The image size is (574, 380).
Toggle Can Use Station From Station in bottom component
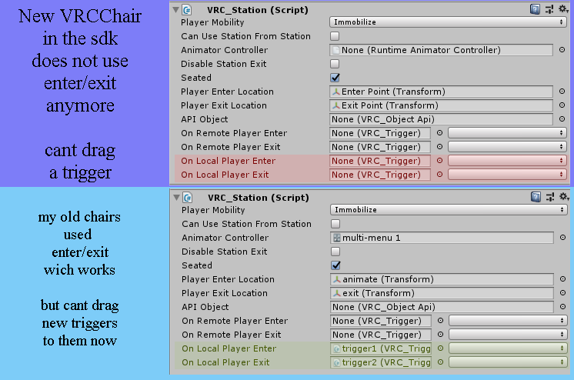pyautogui.click(x=335, y=224)
